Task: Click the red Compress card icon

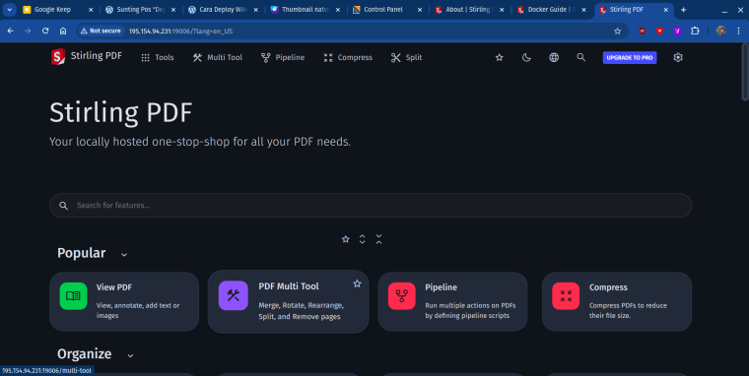Action: point(566,296)
